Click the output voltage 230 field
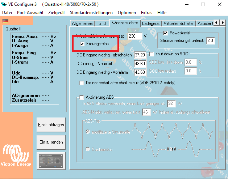This screenshot has width=228, height=179. (x=135, y=36)
